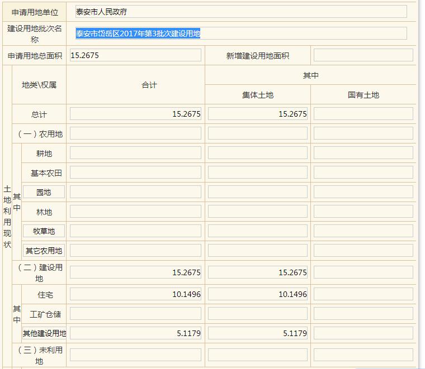Screen dimensions: 425x369
Task: Click the 林地 row 国有土地 field
Action: (363, 212)
